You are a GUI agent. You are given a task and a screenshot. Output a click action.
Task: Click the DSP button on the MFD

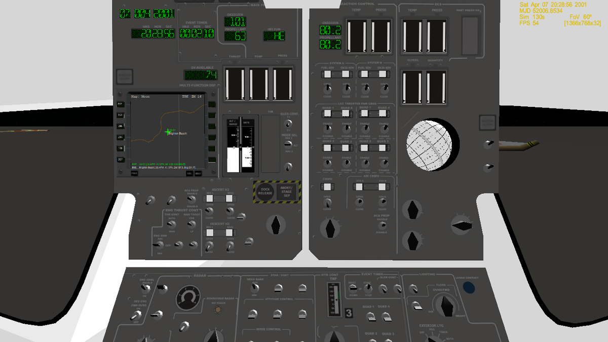pos(120,160)
